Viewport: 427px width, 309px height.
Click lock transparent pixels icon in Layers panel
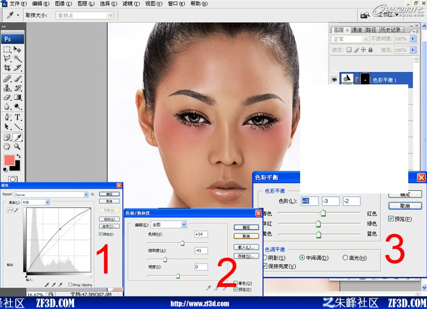click(349, 50)
